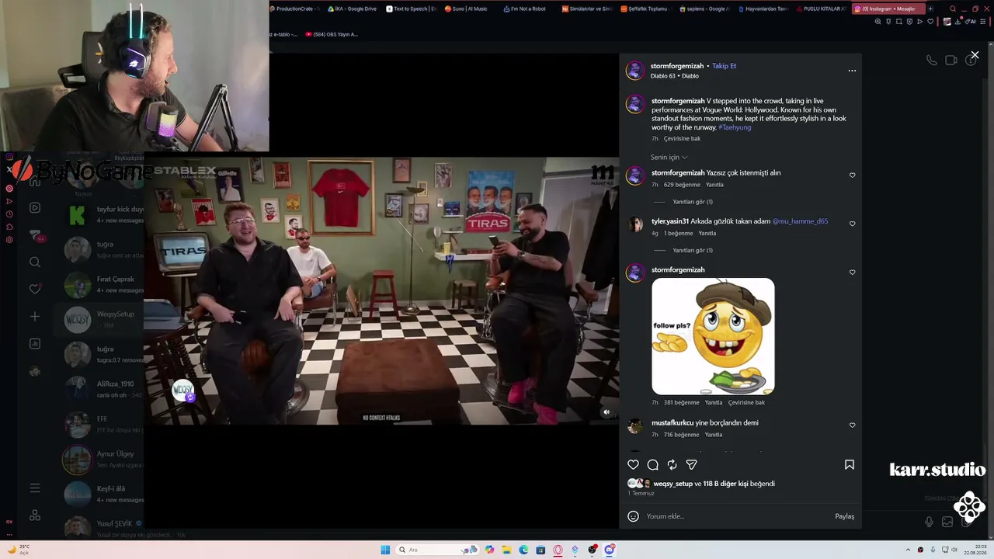The height and width of the screenshot is (559, 994).
Task: Open Search in the Instagram sidebar
Action: 35,262
